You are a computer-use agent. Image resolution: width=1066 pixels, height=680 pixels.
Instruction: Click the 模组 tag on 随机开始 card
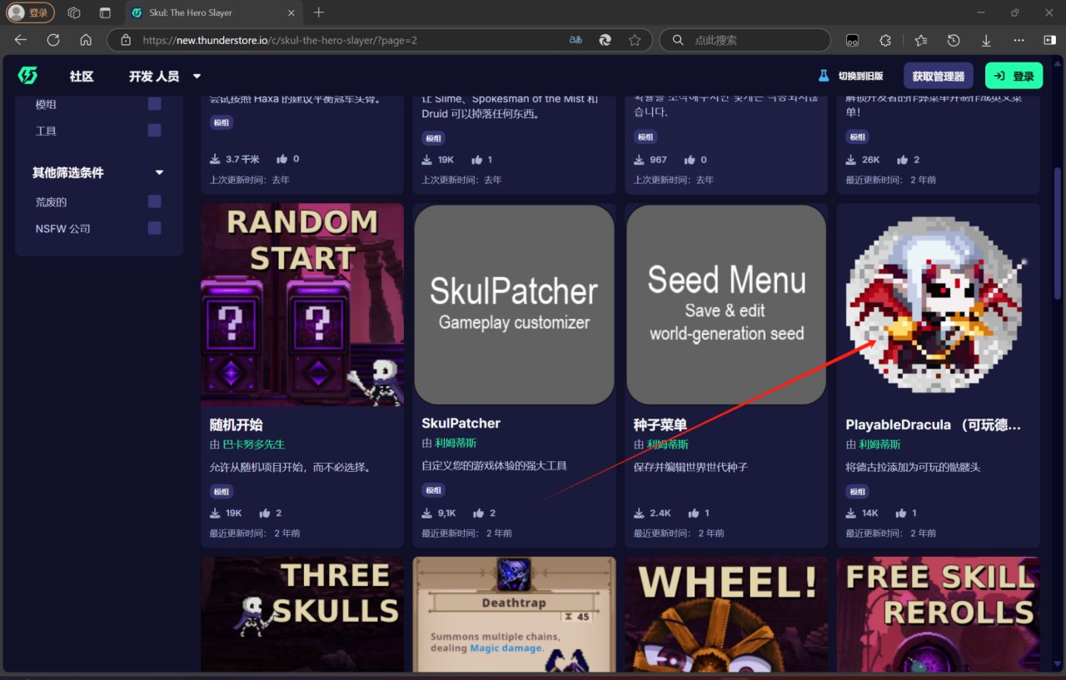(221, 491)
